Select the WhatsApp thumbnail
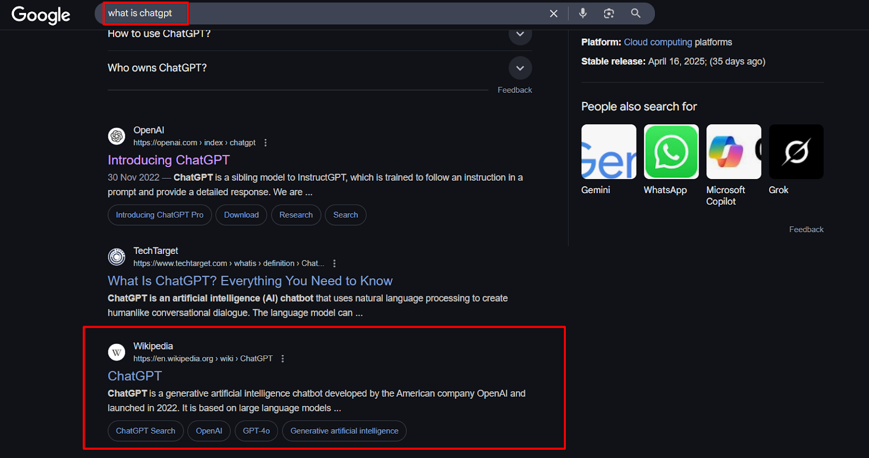The width and height of the screenshot is (869, 458). pos(671,152)
